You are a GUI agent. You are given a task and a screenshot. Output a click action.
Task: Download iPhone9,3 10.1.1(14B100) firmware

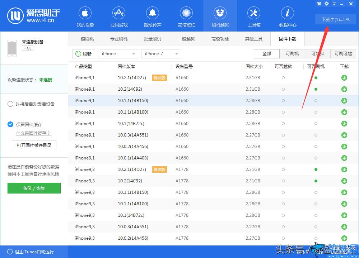pyautogui.click(x=344, y=204)
